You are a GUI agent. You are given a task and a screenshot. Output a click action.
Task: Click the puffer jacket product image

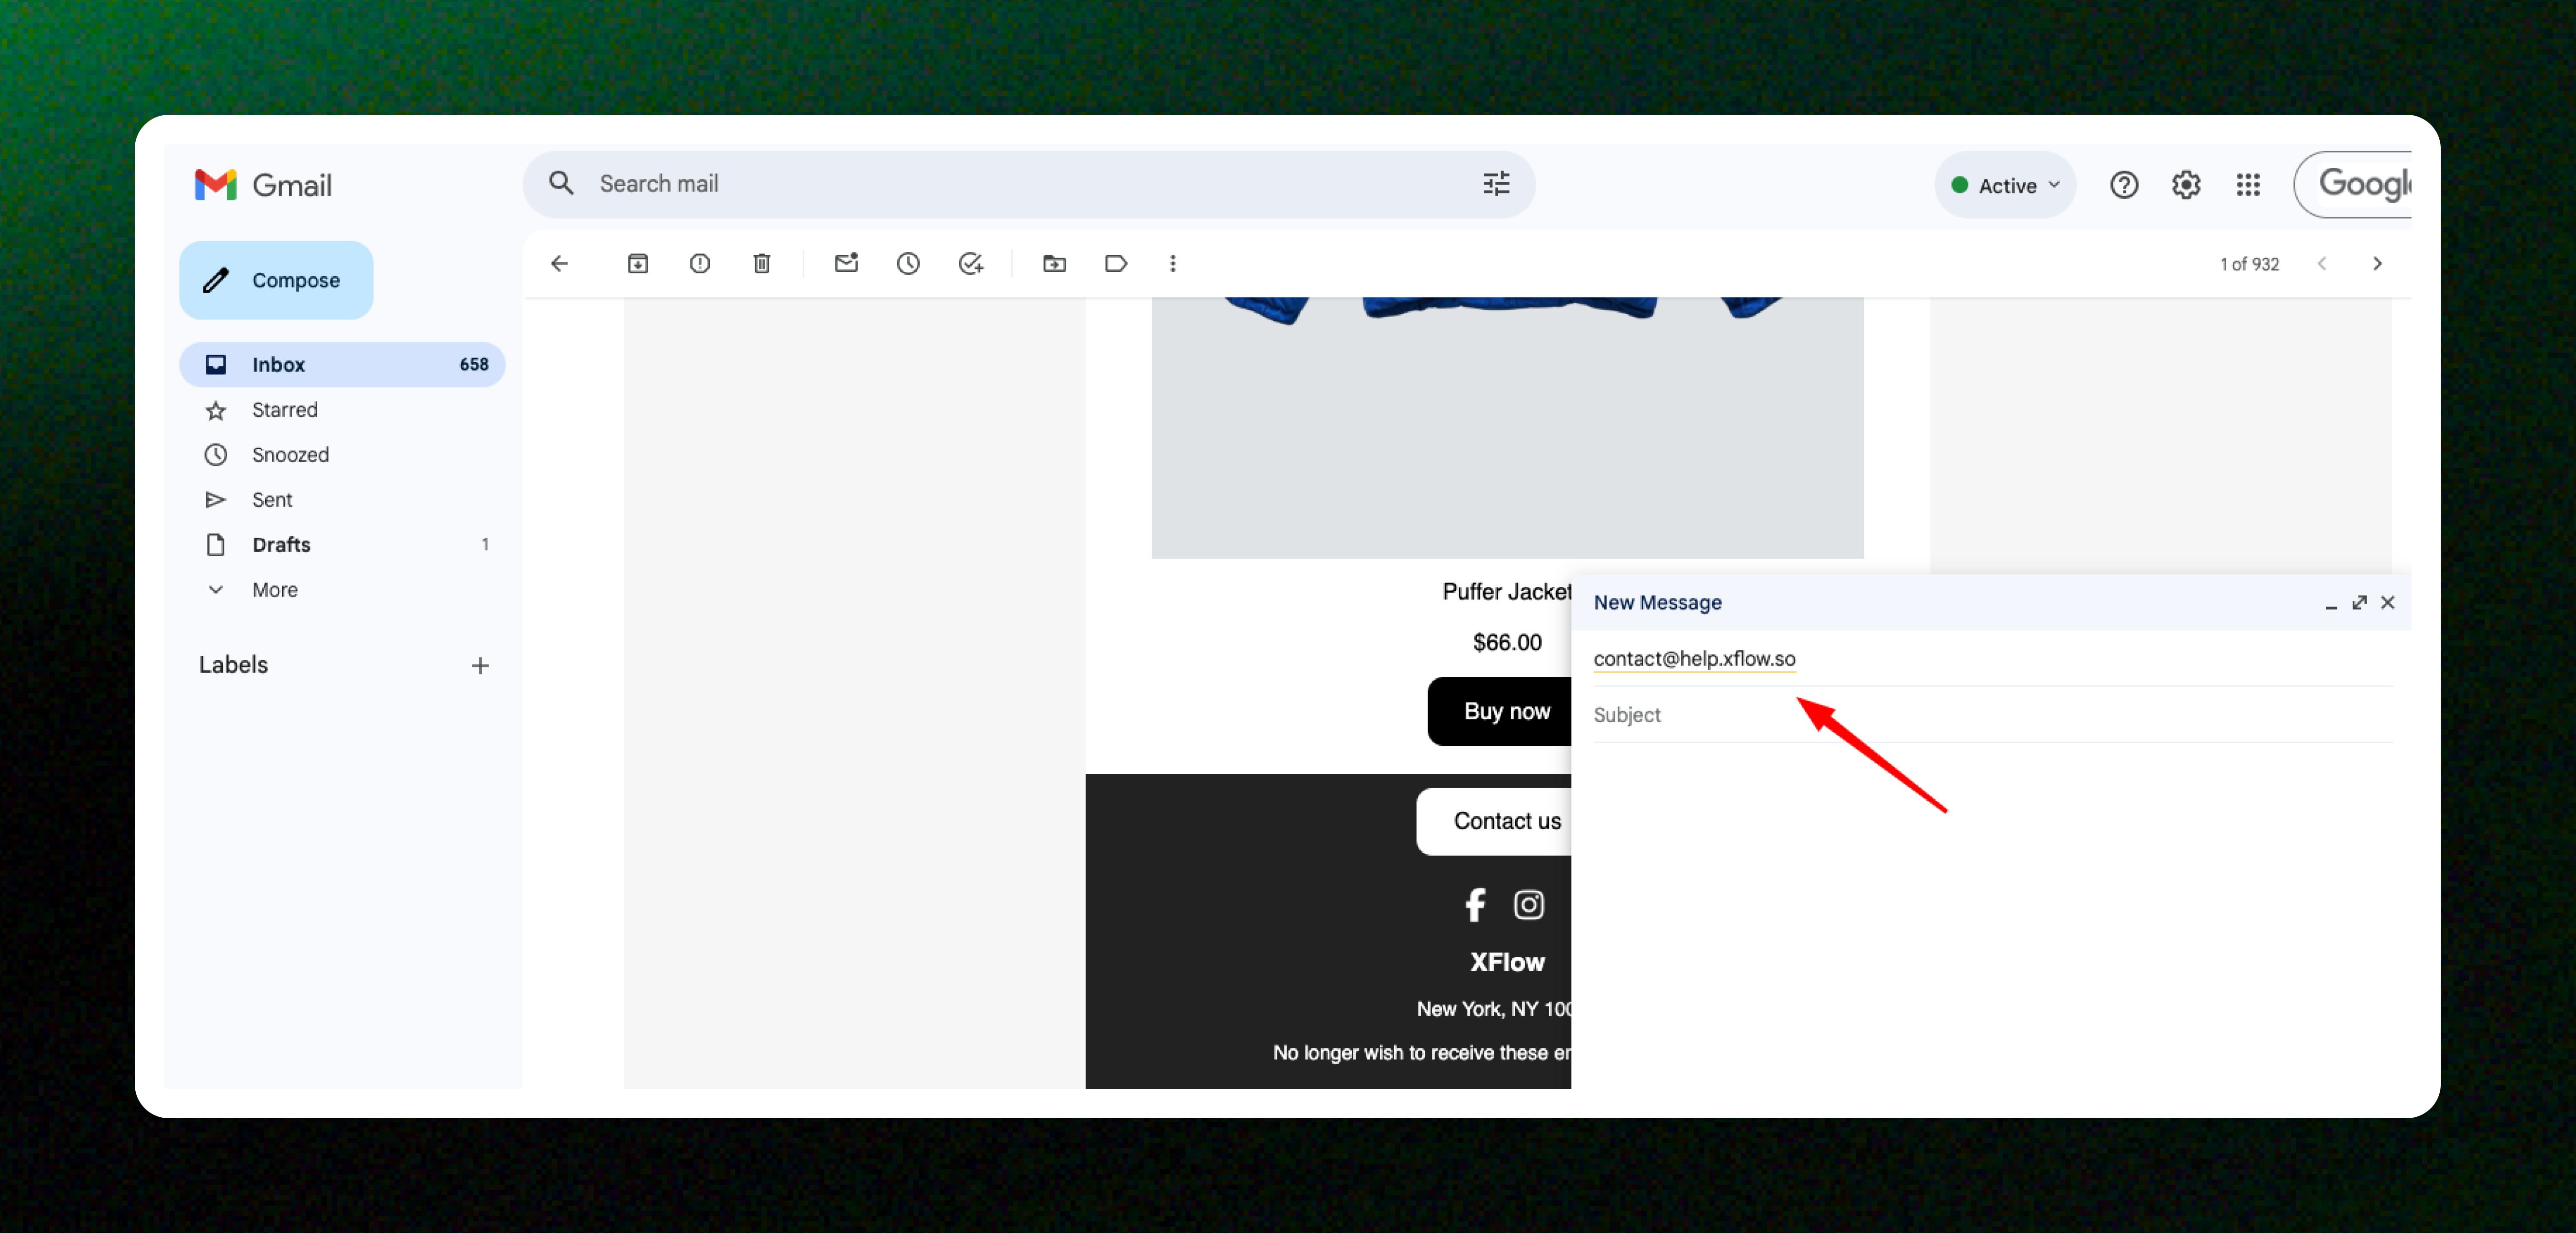[1507, 428]
